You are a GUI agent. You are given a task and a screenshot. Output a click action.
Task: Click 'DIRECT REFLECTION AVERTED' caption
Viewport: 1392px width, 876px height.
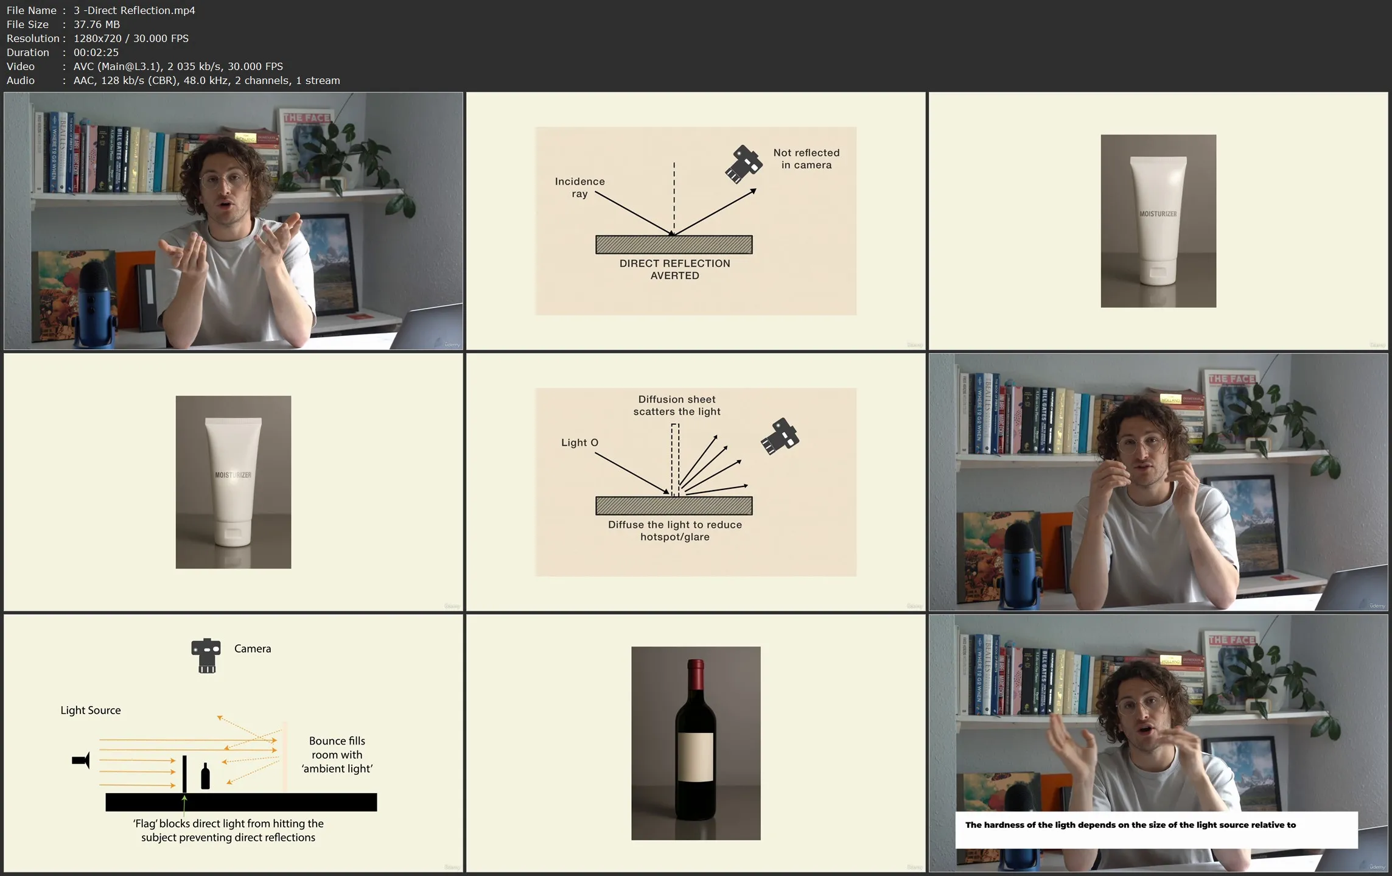(674, 270)
